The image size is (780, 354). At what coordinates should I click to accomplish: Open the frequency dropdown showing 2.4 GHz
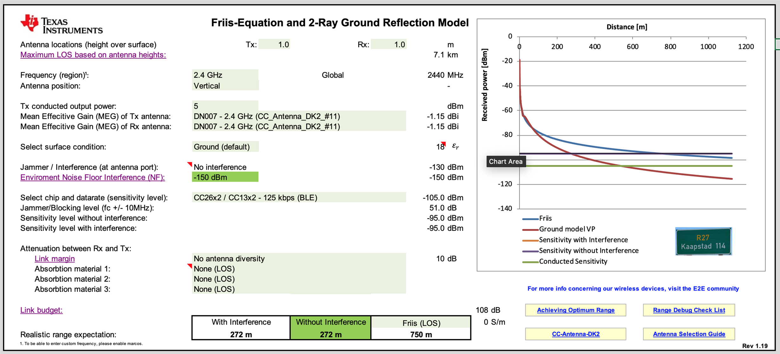(x=225, y=75)
